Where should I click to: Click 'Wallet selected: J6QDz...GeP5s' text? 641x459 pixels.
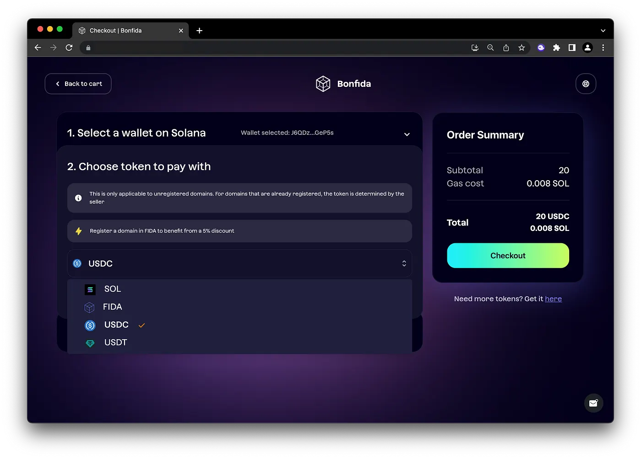click(287, 133)
